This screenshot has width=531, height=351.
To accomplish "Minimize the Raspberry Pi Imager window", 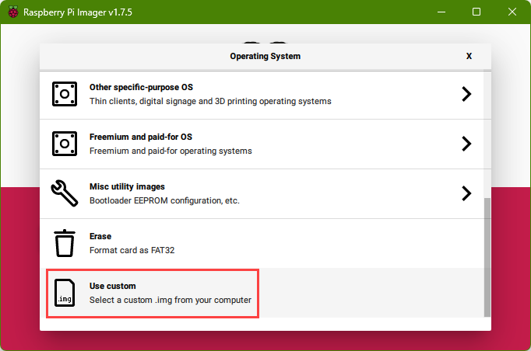I will (441, 12).
